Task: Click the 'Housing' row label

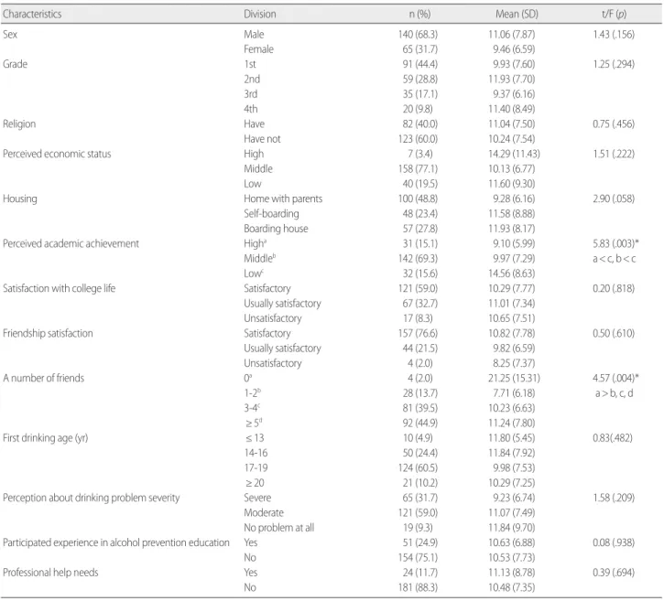Action: (20, 199)
